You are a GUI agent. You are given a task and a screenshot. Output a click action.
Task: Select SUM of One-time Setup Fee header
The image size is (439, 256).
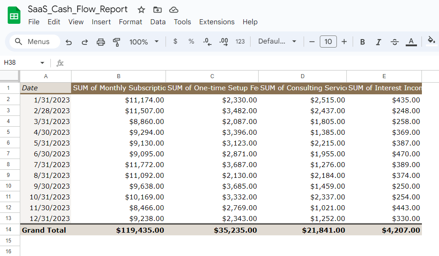(212, 88)
